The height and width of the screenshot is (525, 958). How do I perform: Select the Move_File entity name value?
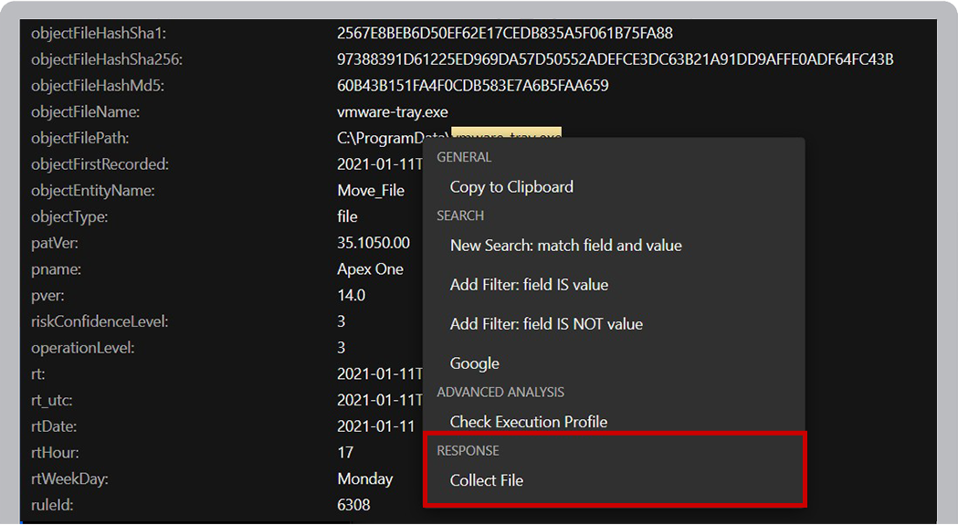[x=371, y=191]
